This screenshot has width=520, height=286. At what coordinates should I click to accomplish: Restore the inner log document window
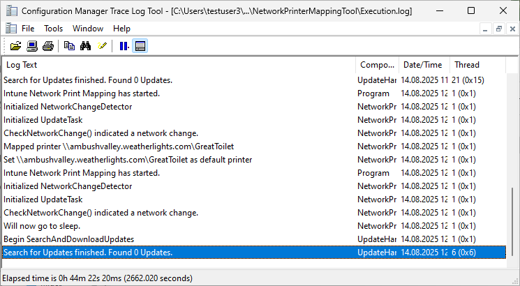coord(499,29)
